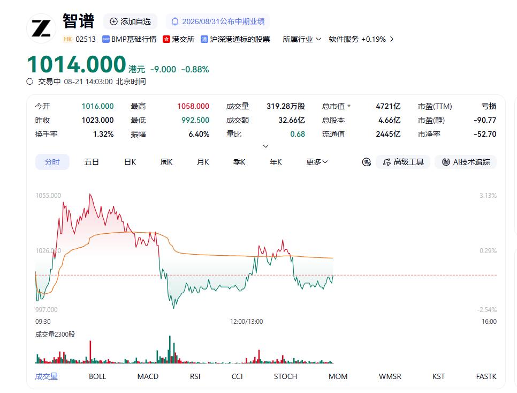517x393 pixels.
Task: Click the plus icon in 添加自选
Action: (113, 21)
